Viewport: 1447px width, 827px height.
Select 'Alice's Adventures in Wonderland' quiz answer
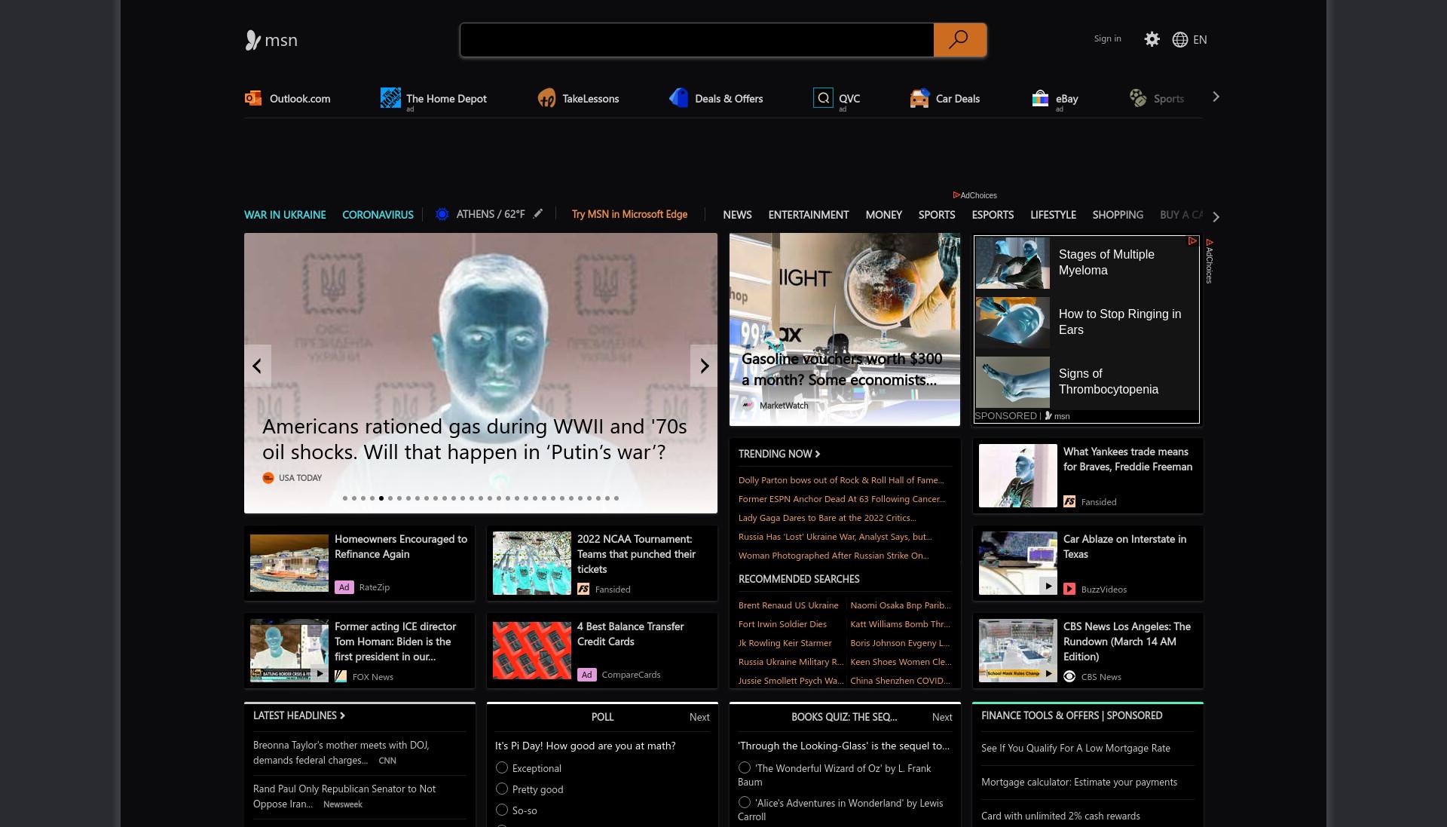click(745, 802)
